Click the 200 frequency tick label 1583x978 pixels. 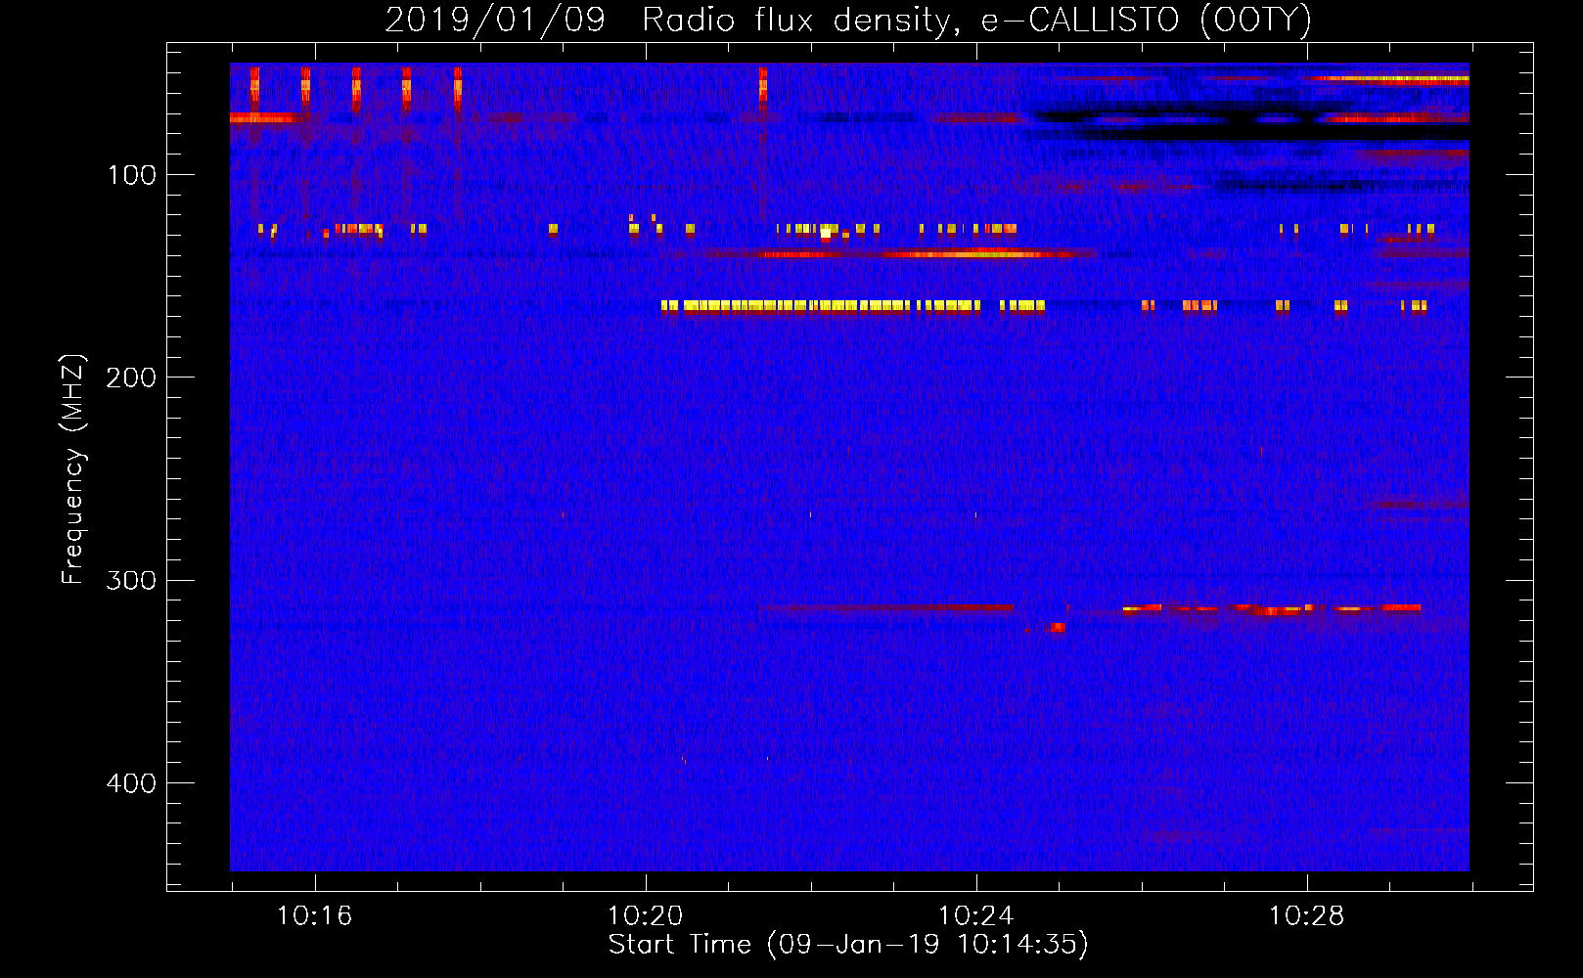coord(131,378)
